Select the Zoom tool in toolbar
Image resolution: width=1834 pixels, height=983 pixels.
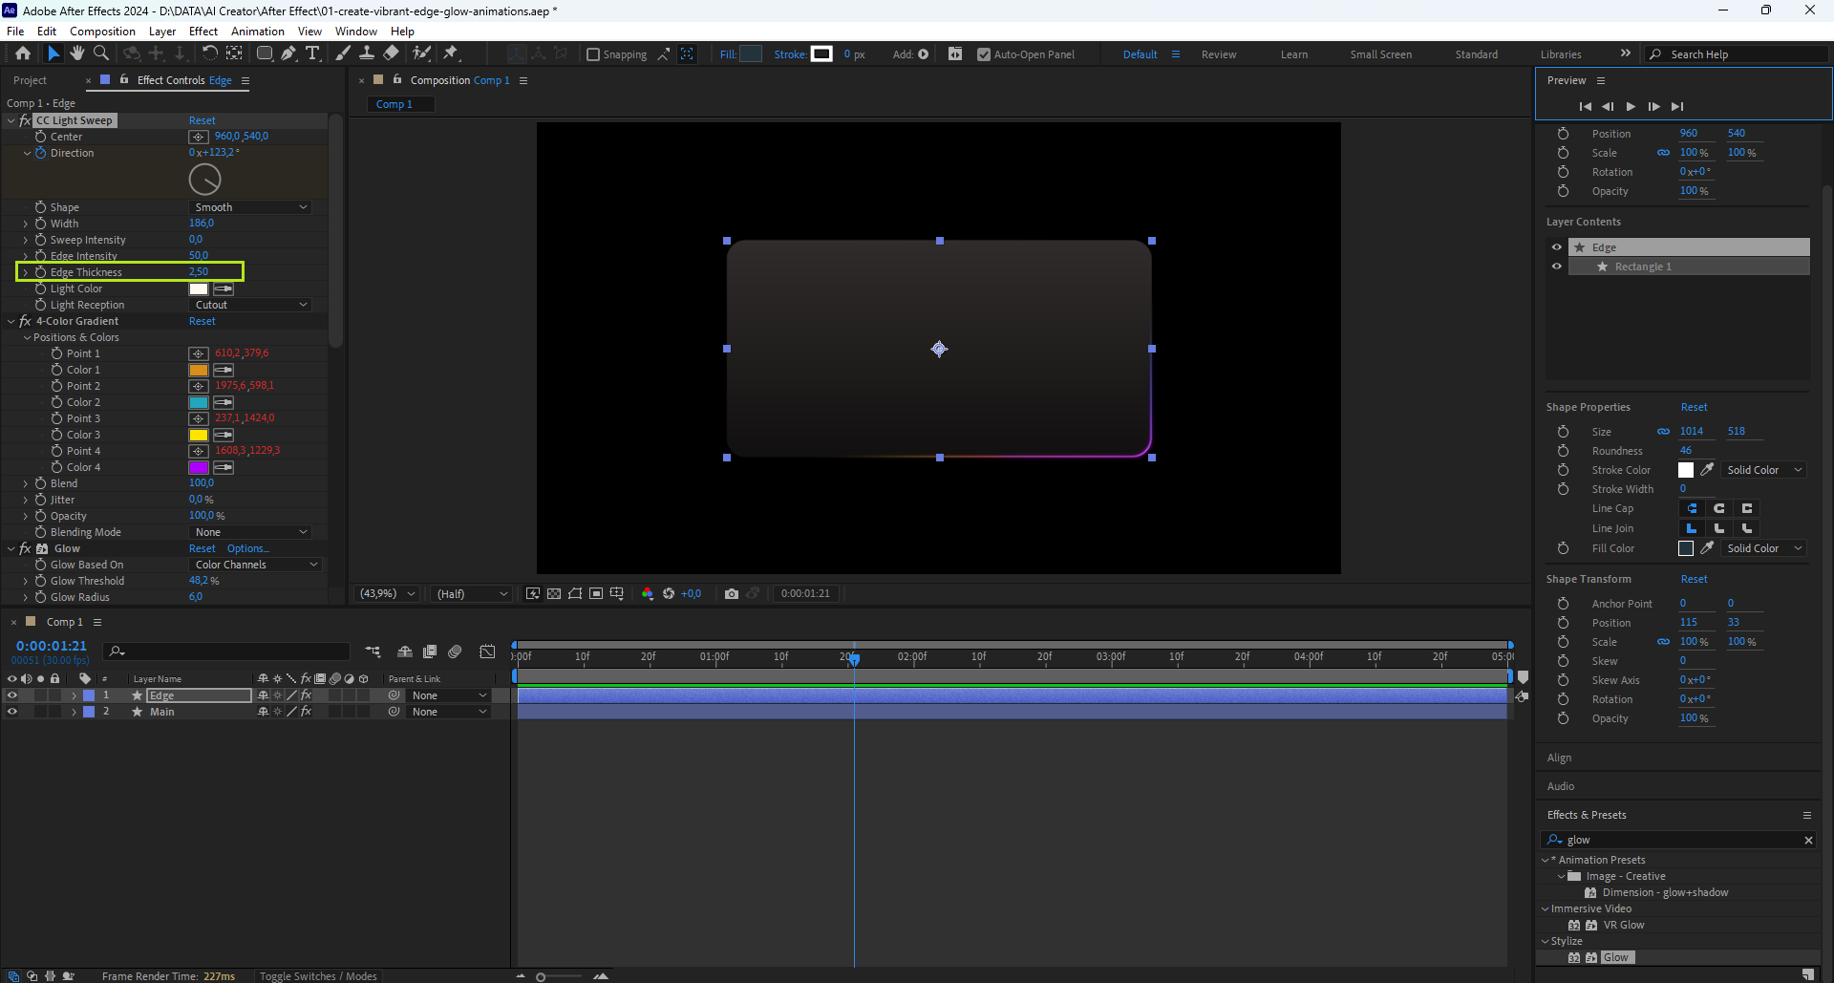pos(101,53)
